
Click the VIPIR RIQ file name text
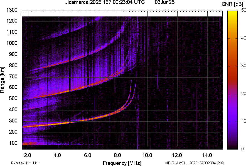[194, 163]
